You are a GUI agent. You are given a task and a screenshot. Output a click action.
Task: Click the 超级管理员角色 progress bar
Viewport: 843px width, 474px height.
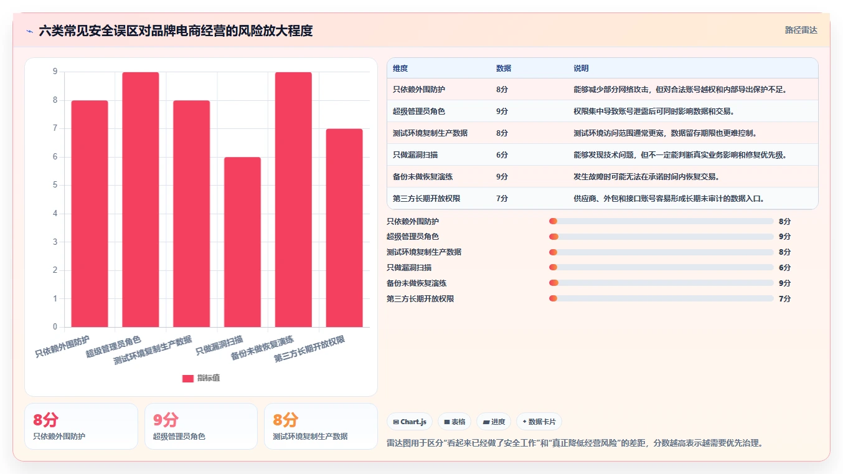tap(661, 237)
